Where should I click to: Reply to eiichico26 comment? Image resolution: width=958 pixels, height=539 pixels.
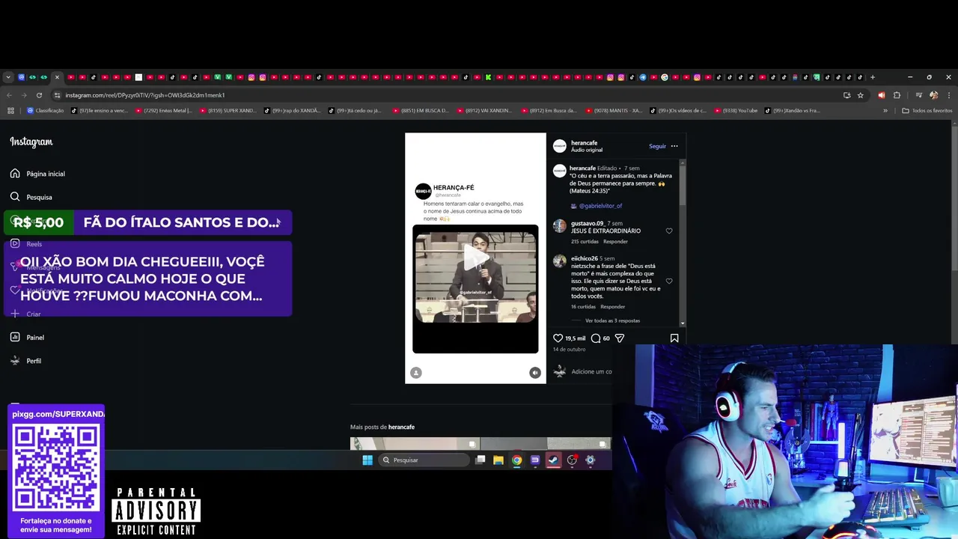[612, 307]
